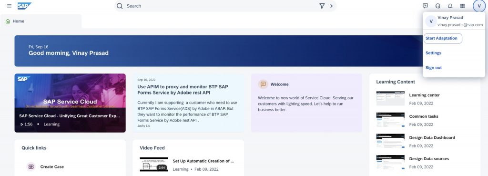This screenshot has width=488, height=176.
Task: Play the SAP Service Cloud video card
Action: click(70, 103)
